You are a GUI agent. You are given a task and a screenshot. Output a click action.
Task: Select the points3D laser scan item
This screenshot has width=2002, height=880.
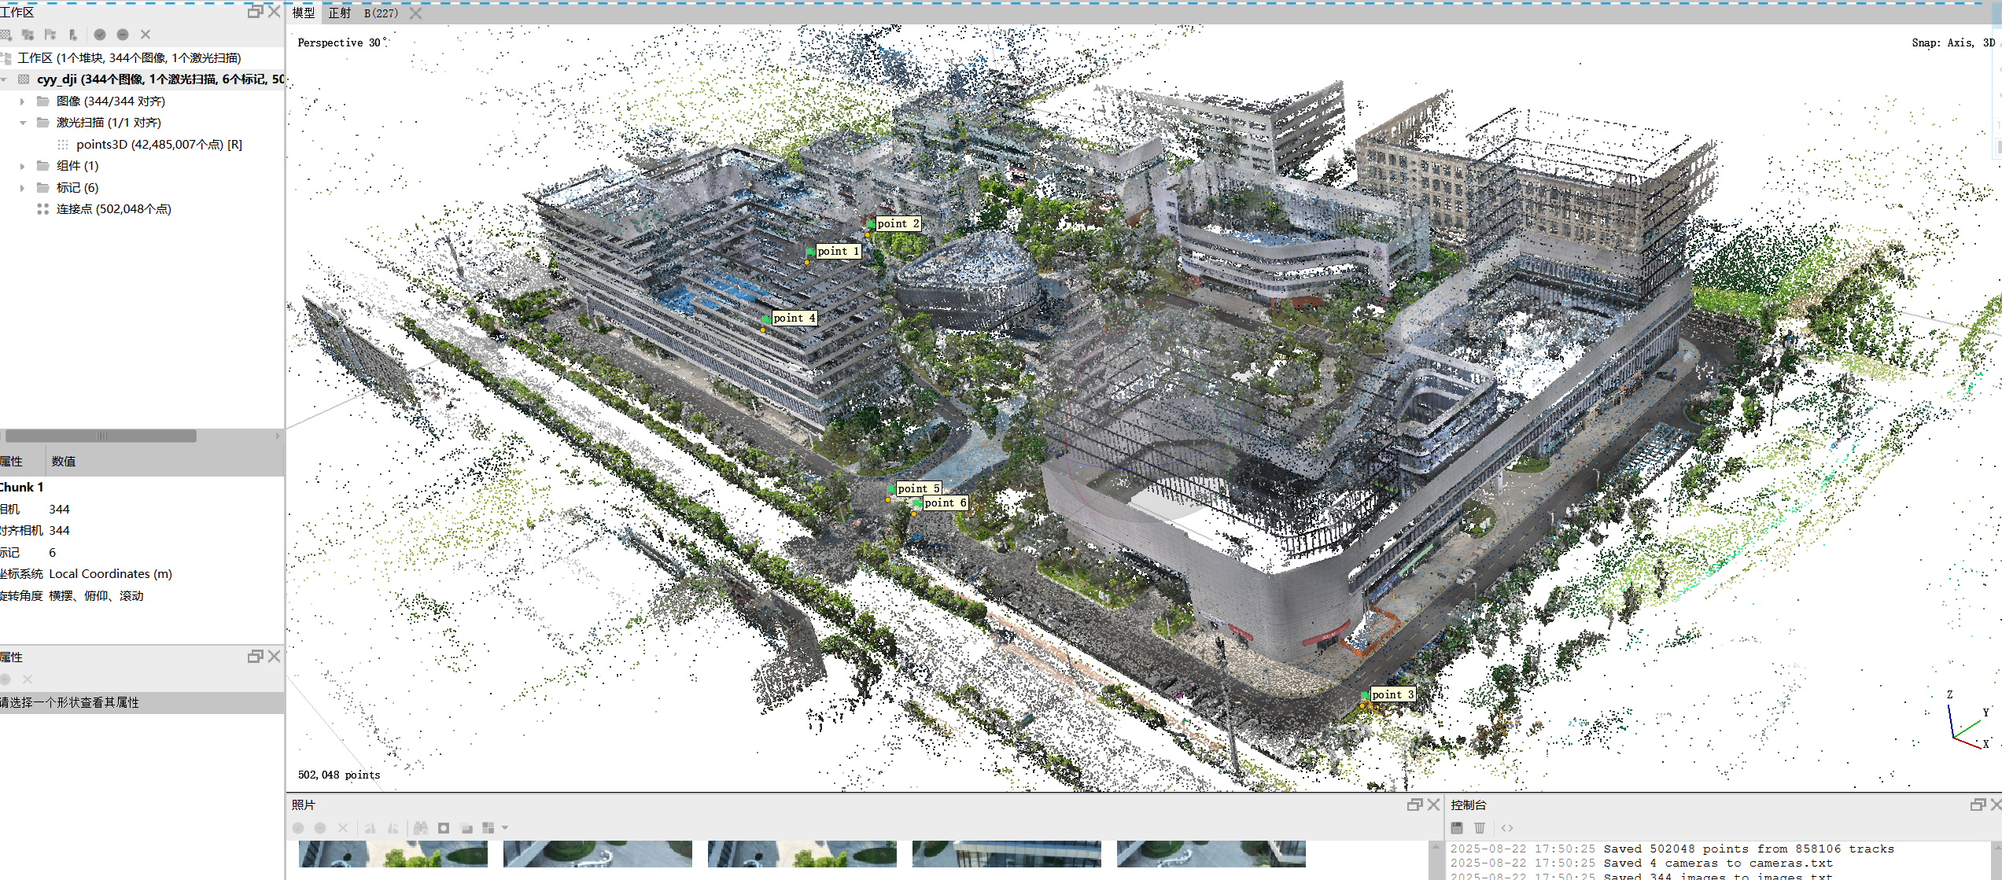[x=150, y=145]
